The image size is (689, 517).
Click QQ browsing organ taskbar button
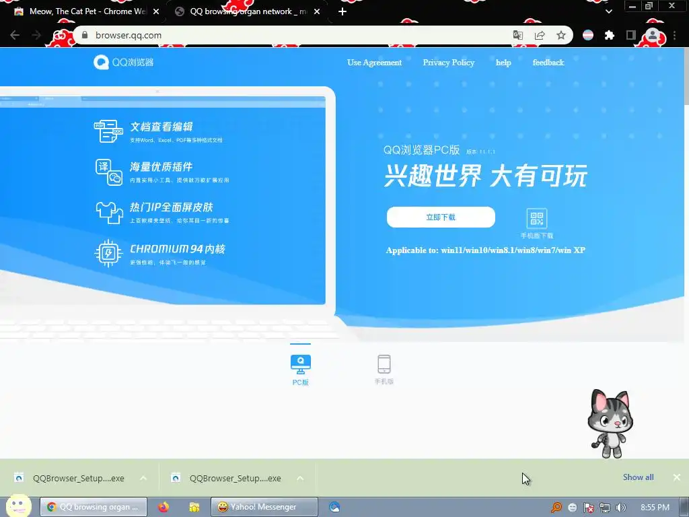pyautogui.click(x=93, y=507)
